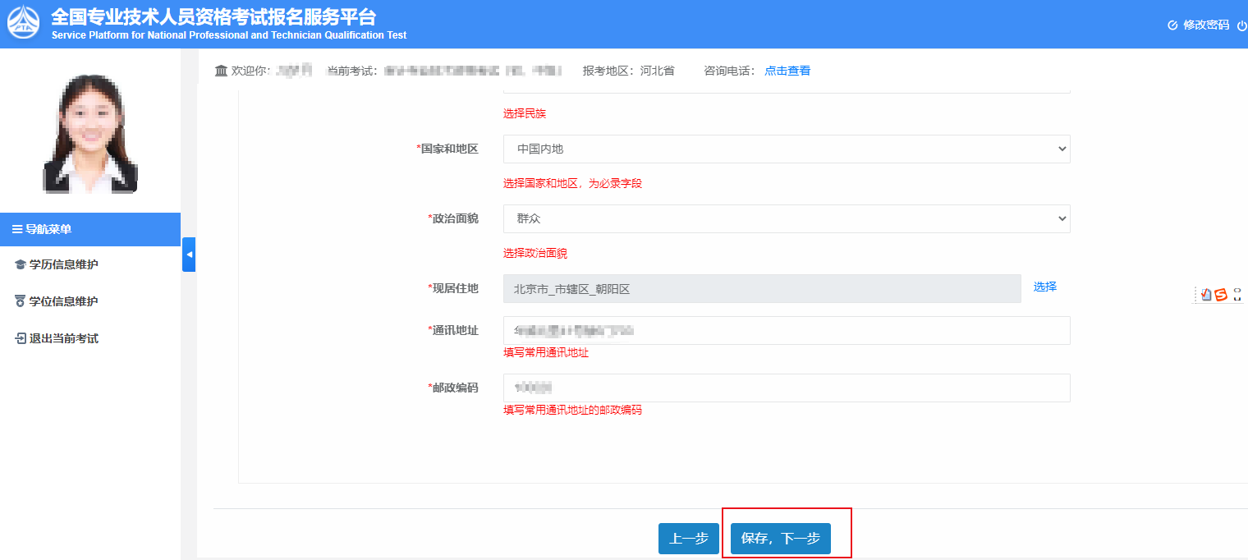This screenshot has width=1248, height=560.
Task: Click the hamburger icon next to 导航菜单
Action: (16, 230)
